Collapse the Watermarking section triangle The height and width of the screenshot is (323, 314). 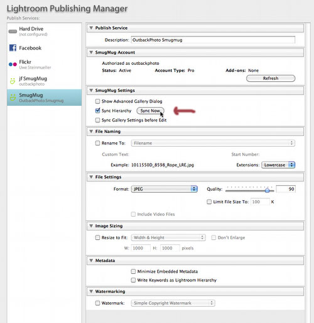point(91,292)
